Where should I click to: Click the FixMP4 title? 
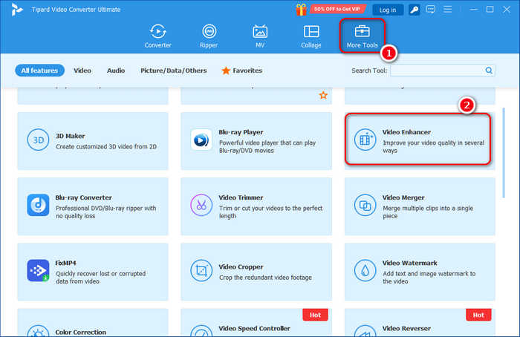[x=65, y=263]
